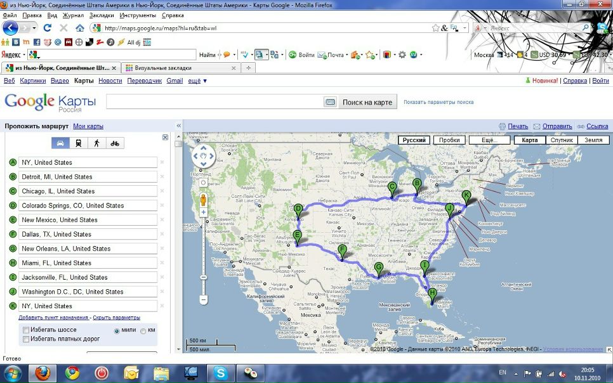Select the 'км' distance radio button
Screen dimensions: 613x383
coord(143,331)
